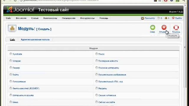Switch to the Сайт submenu tab
This screenshot has width=189, height=106.
click(12, 39)
